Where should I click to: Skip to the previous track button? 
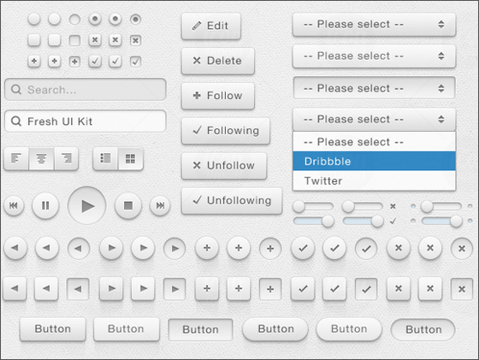14,205
